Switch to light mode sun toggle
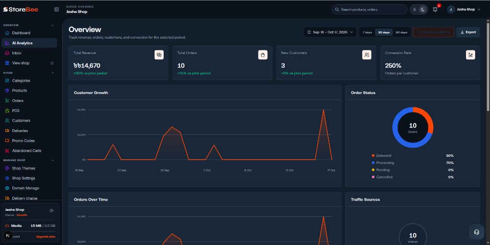The height and width of the screenshot is (245, 490). click(414, 10)
